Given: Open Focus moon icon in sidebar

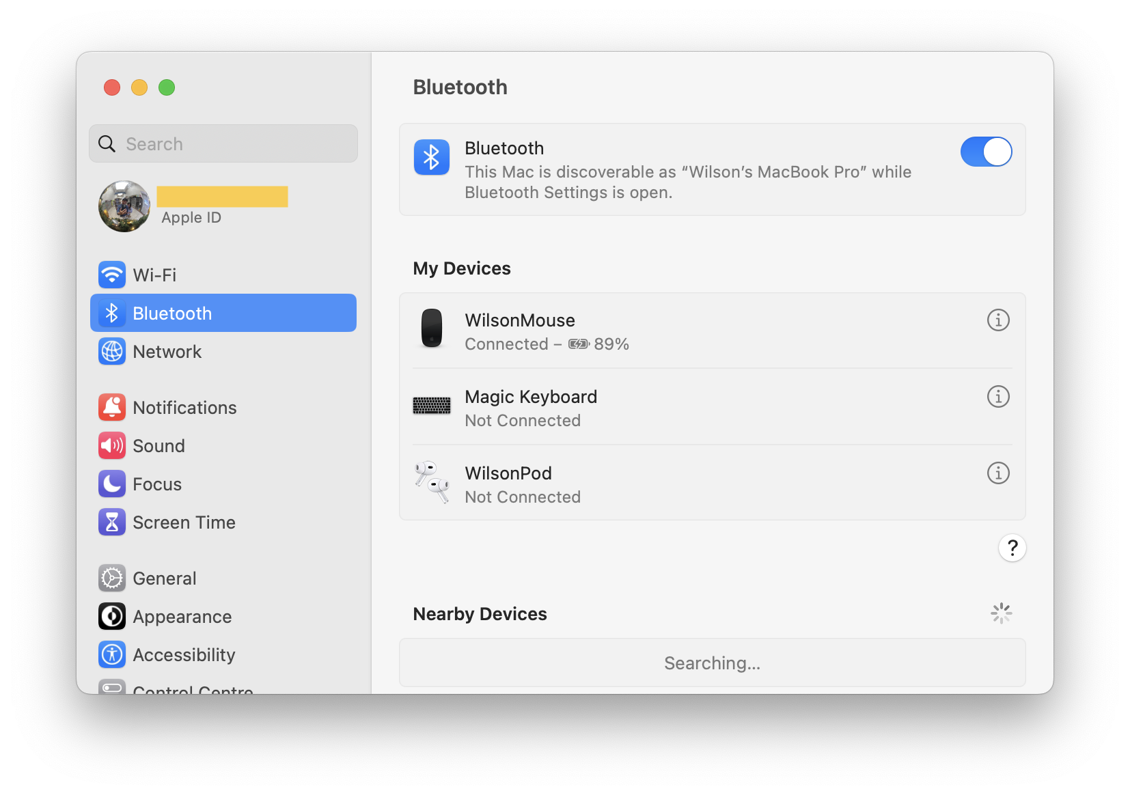Looking at the screenshot, I should pos(112,484).
